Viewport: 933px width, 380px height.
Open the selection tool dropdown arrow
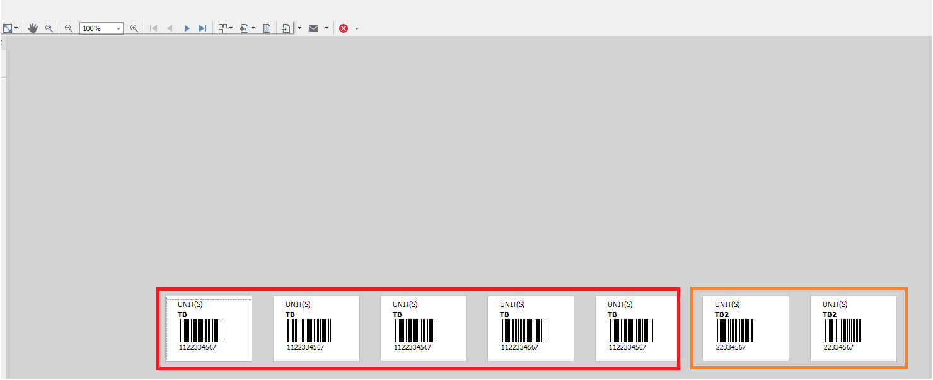[16, 28]
